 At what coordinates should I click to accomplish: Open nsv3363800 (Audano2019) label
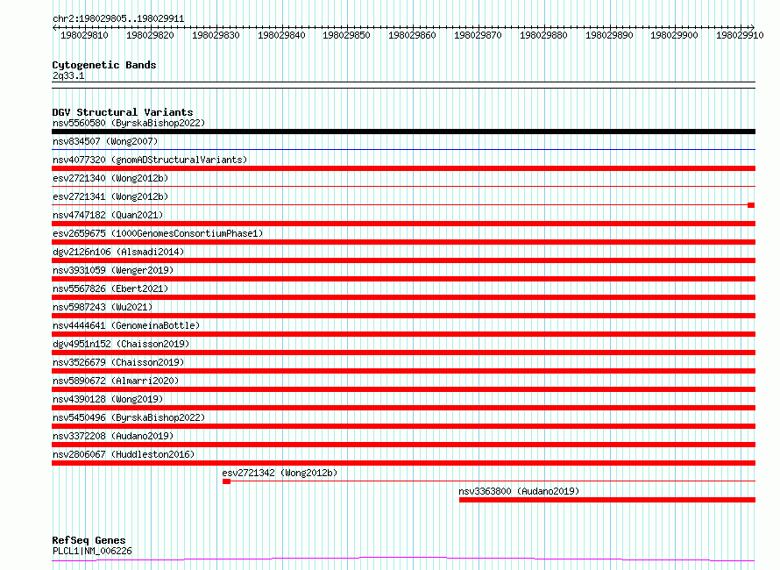pos(519,491)
